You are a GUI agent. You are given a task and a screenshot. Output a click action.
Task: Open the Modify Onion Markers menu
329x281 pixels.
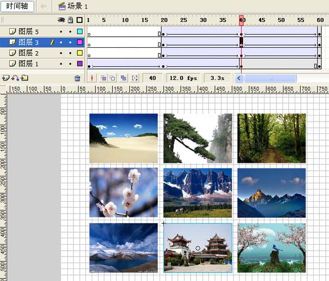point(135,78)
